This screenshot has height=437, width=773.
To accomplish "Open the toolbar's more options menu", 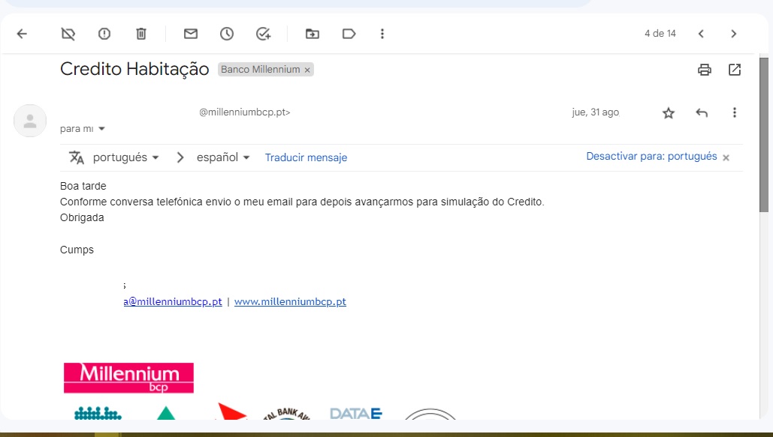I will tap(382, 34).
